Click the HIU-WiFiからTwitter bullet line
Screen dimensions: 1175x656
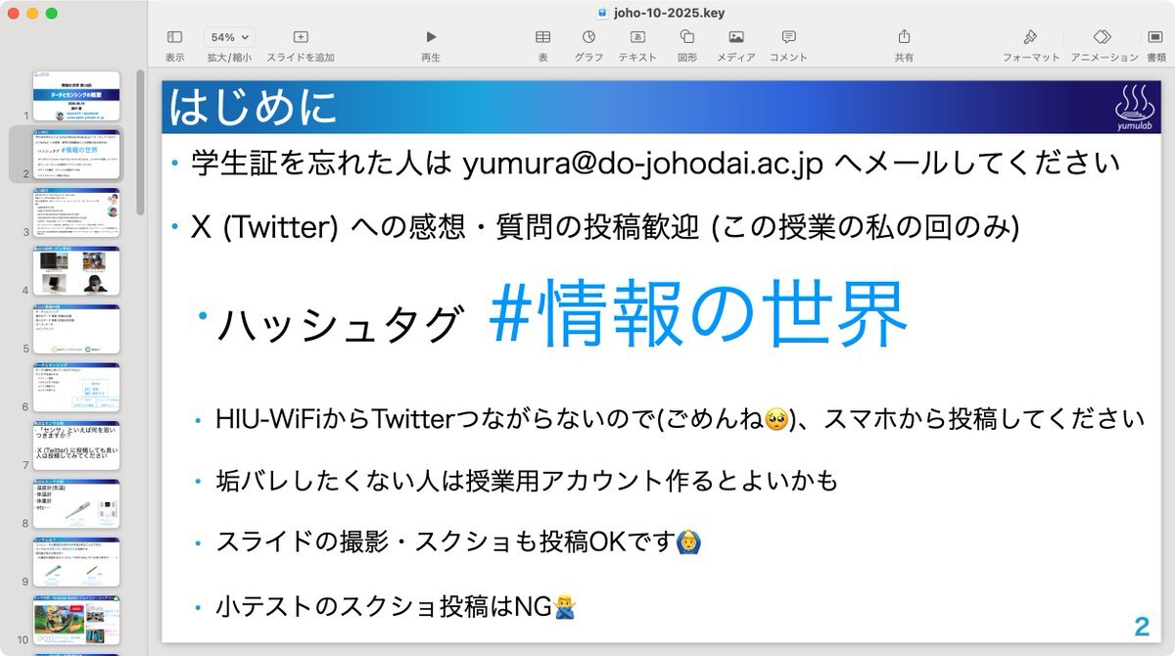click(680, 419)
